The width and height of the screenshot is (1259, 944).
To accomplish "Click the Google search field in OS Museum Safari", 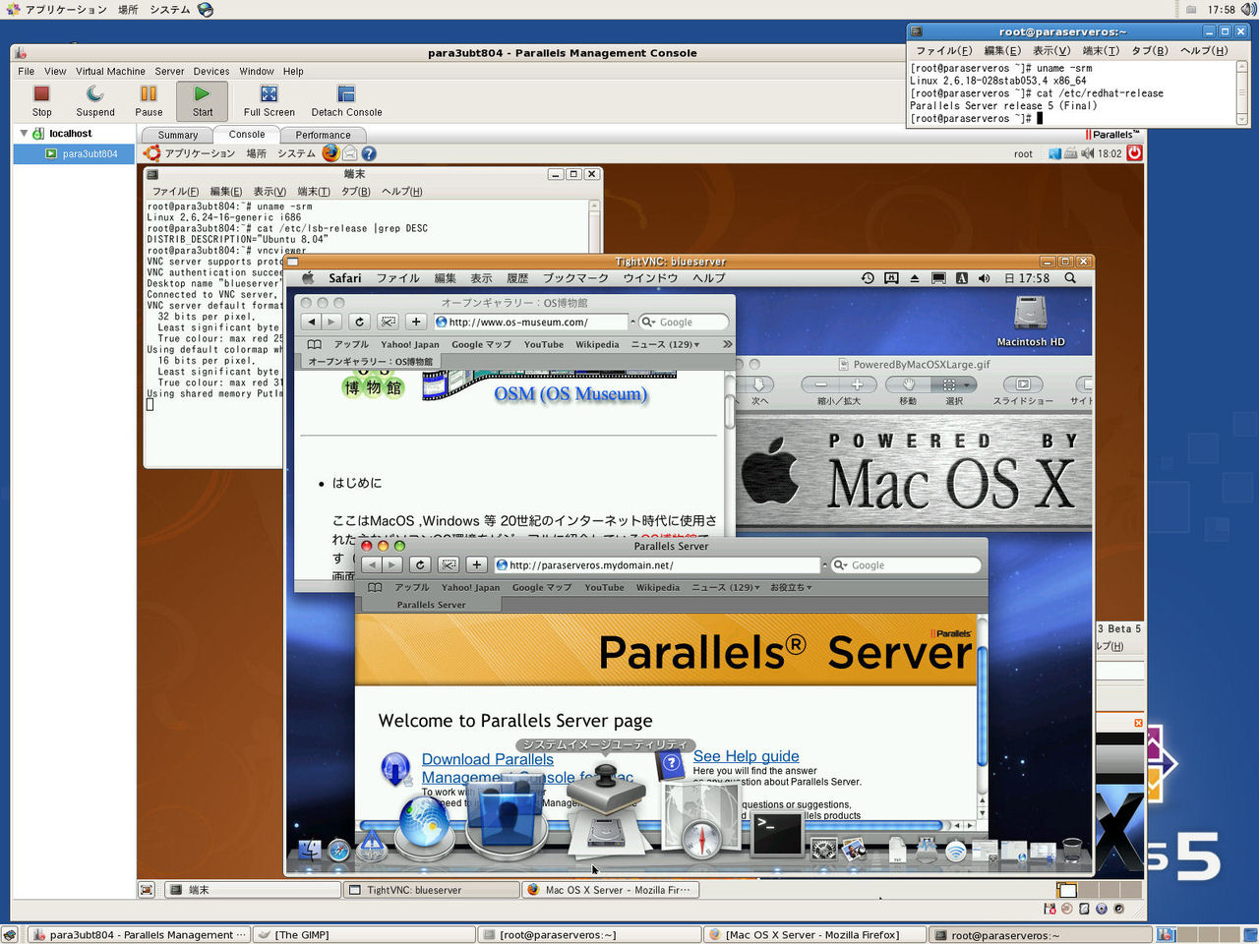I will point(685,322).
